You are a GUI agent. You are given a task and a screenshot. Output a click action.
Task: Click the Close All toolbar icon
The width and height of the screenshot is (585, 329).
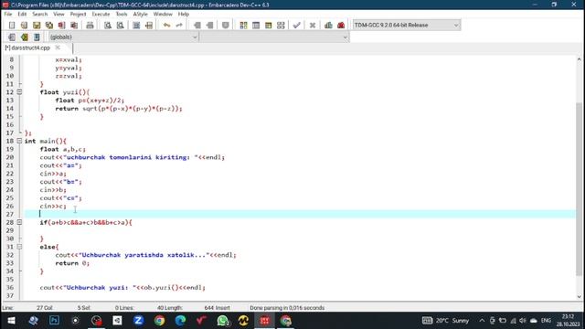(74, 25)
